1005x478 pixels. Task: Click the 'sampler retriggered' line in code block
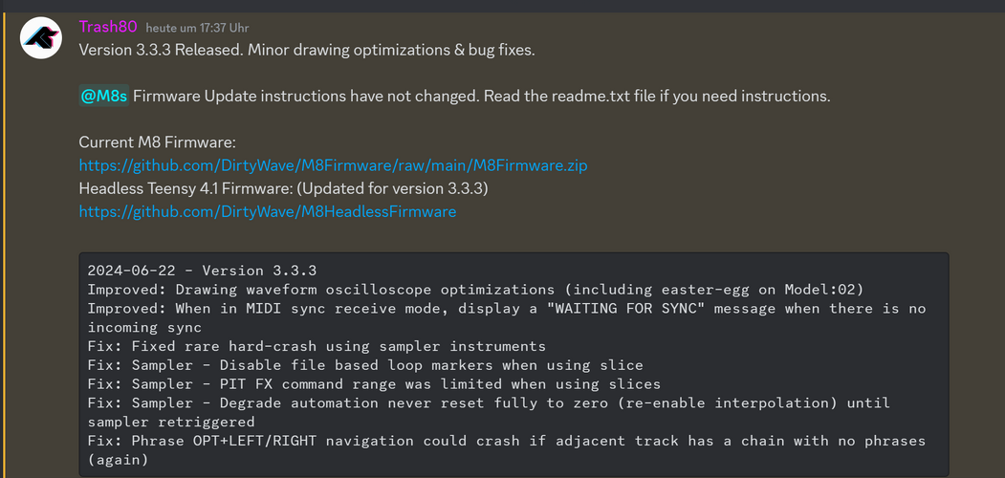171,422
